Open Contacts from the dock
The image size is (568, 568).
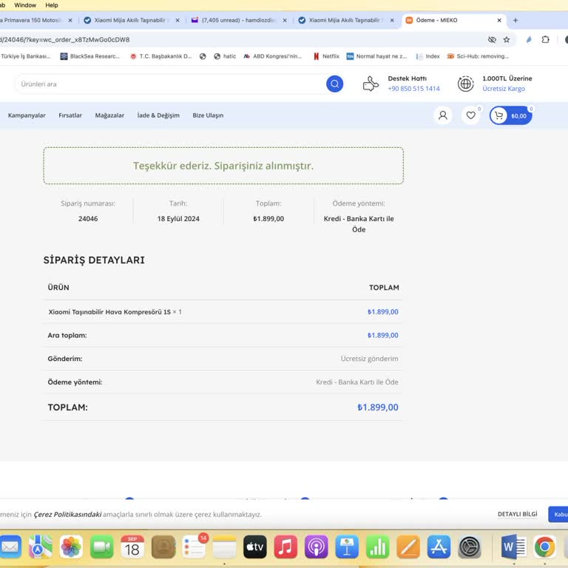point(163,547)
